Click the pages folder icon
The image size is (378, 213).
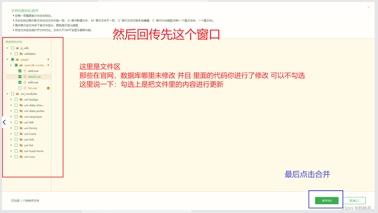[x=17, y=59]
